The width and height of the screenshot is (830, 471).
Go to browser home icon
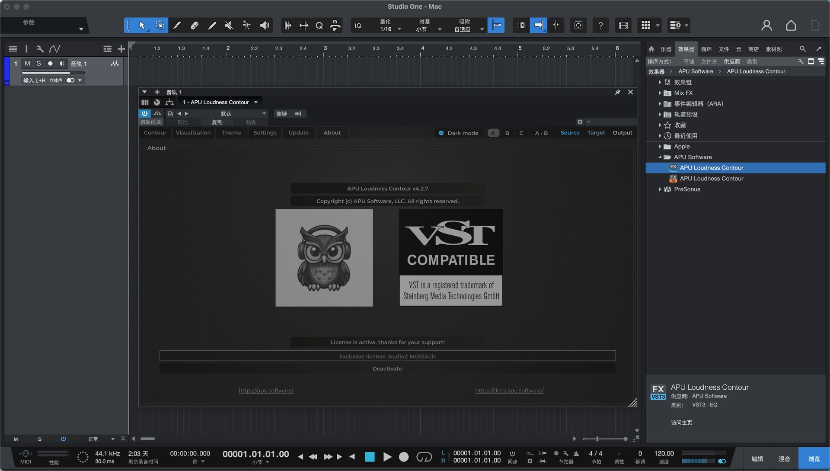coord(651,49)
